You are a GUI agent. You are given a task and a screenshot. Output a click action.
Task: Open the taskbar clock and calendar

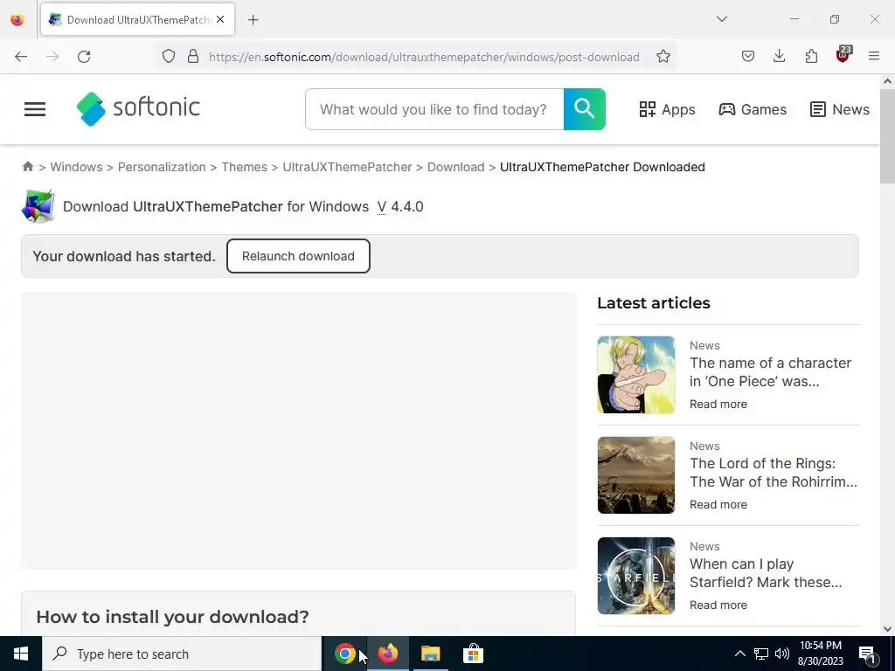[820, 654]
